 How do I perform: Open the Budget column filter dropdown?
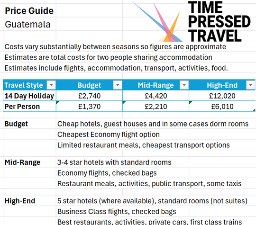[118, 85]
